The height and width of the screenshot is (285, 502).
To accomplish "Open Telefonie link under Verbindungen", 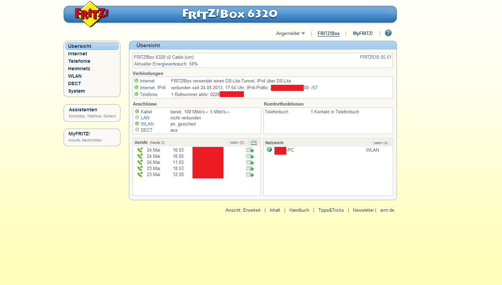I will [149, 94].
